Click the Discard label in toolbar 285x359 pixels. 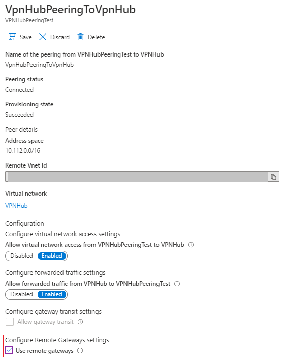tap(60, 37)
